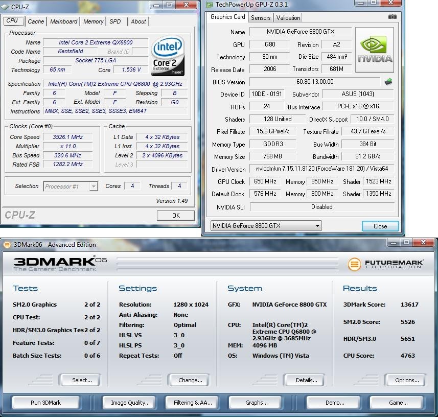Click the GPU-Z title bar app icon

pyautogui.click(x=210, y=5)
